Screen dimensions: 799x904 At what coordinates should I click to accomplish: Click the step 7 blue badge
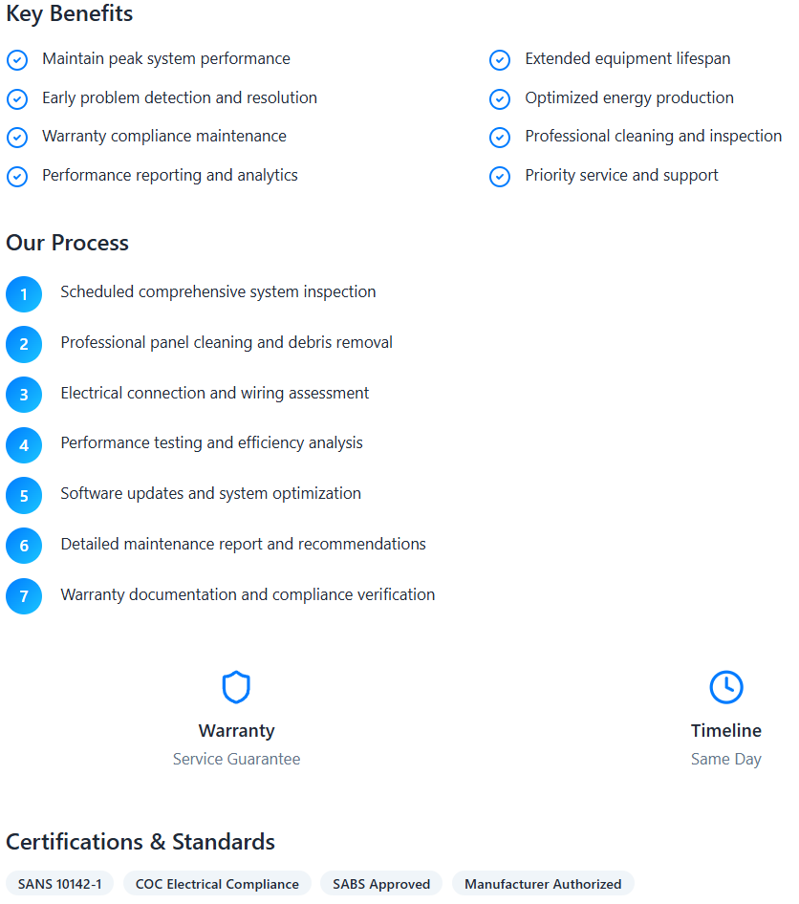pos(24,596)
